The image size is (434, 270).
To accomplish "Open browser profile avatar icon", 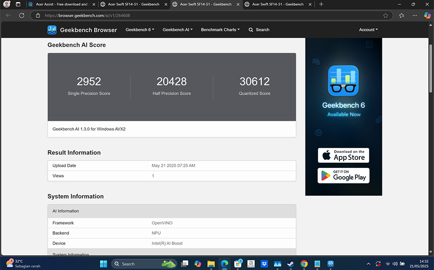I will coord(7,4).
